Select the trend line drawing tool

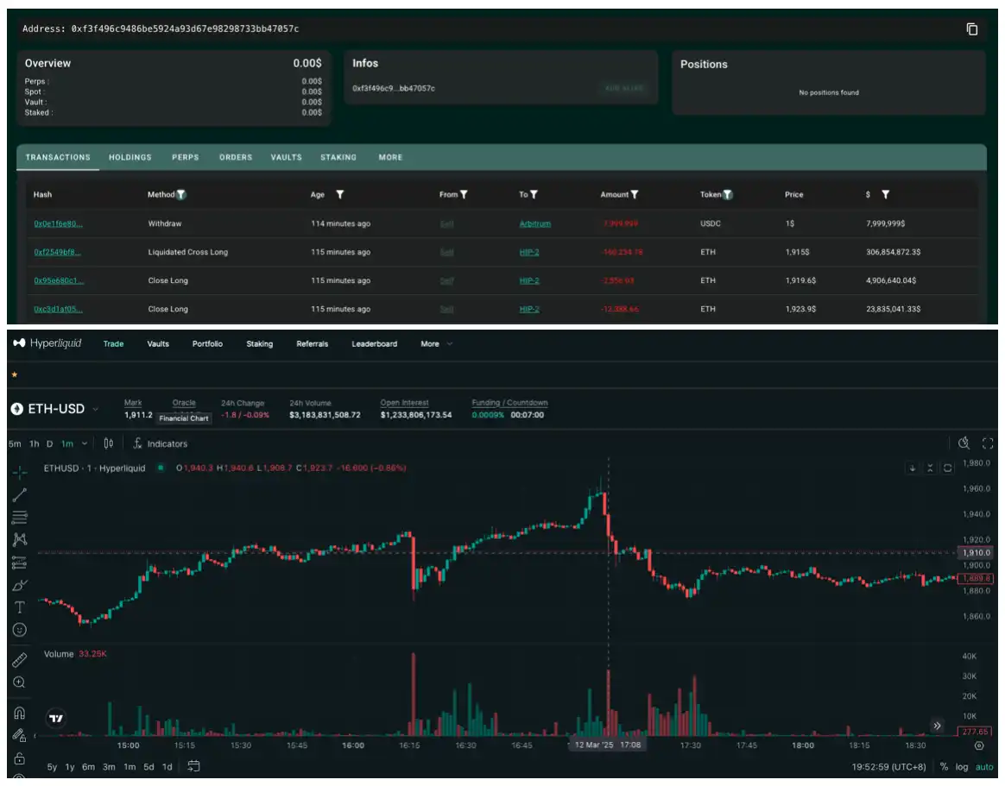pos(19,495)
